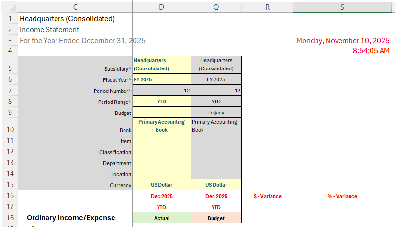Screen dimensions: 395x227
Task: Click the orange Budget cell in row 18
Action: [216, 218]
